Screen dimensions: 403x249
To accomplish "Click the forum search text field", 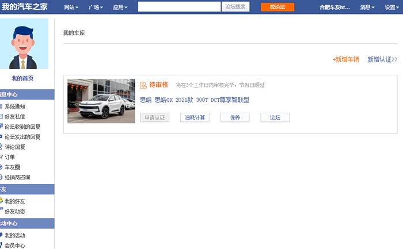I will point(179,7).
